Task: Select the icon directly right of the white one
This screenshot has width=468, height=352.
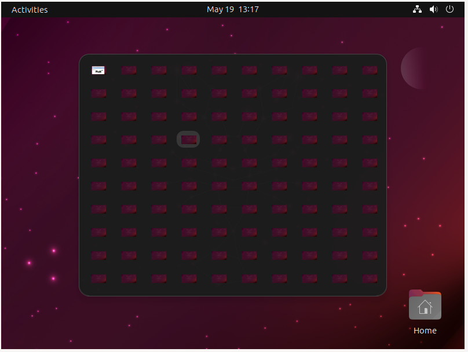Action: pos(129,69)
